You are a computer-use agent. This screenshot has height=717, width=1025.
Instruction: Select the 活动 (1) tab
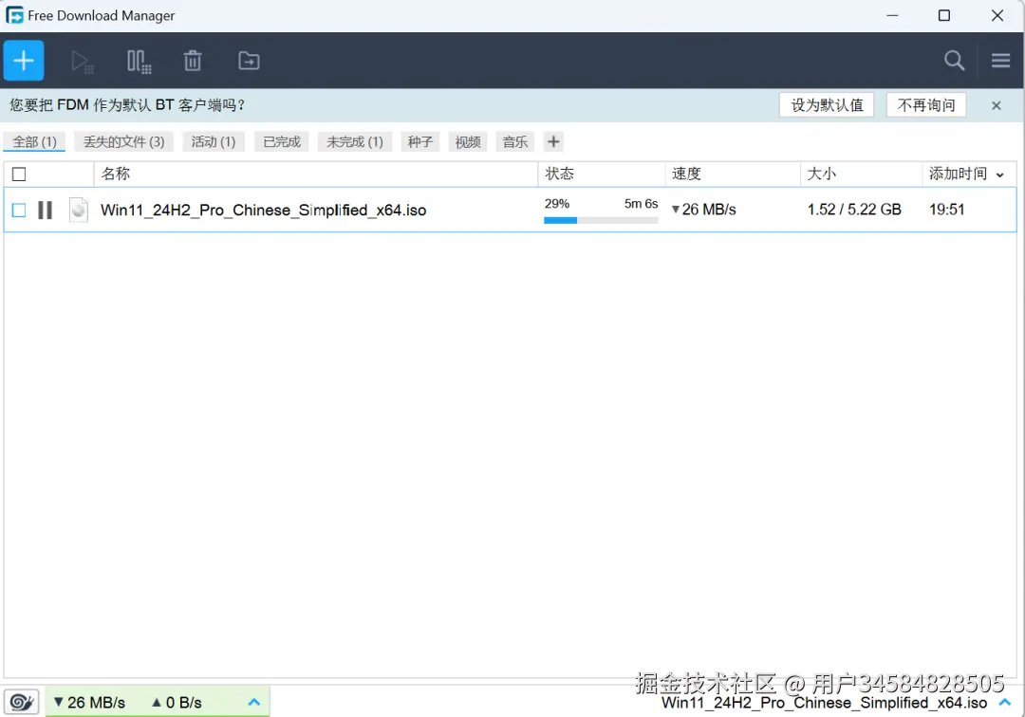[214, 141]
